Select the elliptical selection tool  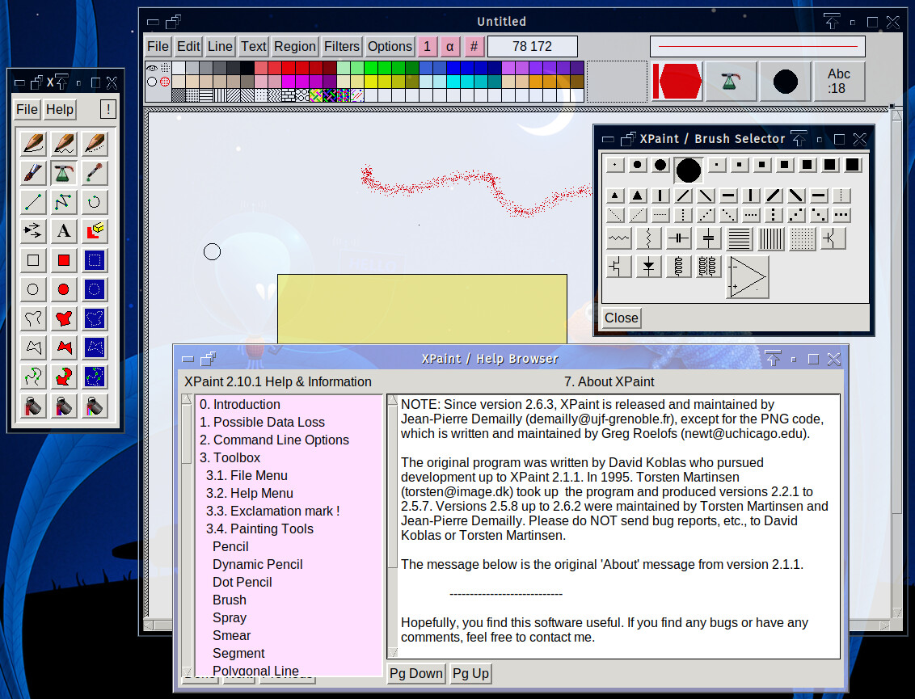pyautogui.click(x=94, y=289)
